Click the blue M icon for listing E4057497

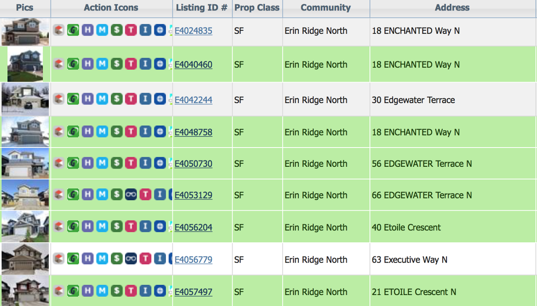102,291
